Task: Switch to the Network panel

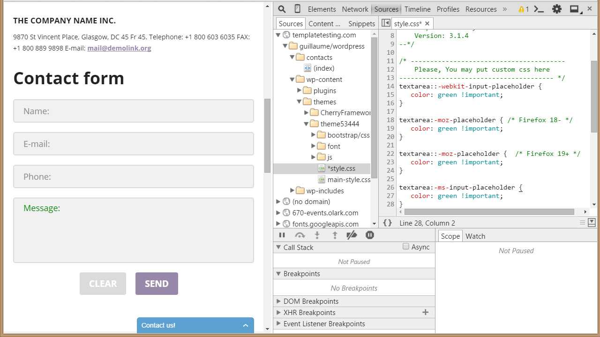Action: (355, 9)
